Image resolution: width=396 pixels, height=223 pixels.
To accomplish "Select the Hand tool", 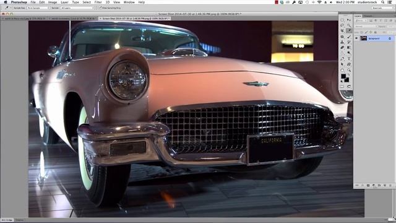I will pyautogui.click(x=342, y=70).
